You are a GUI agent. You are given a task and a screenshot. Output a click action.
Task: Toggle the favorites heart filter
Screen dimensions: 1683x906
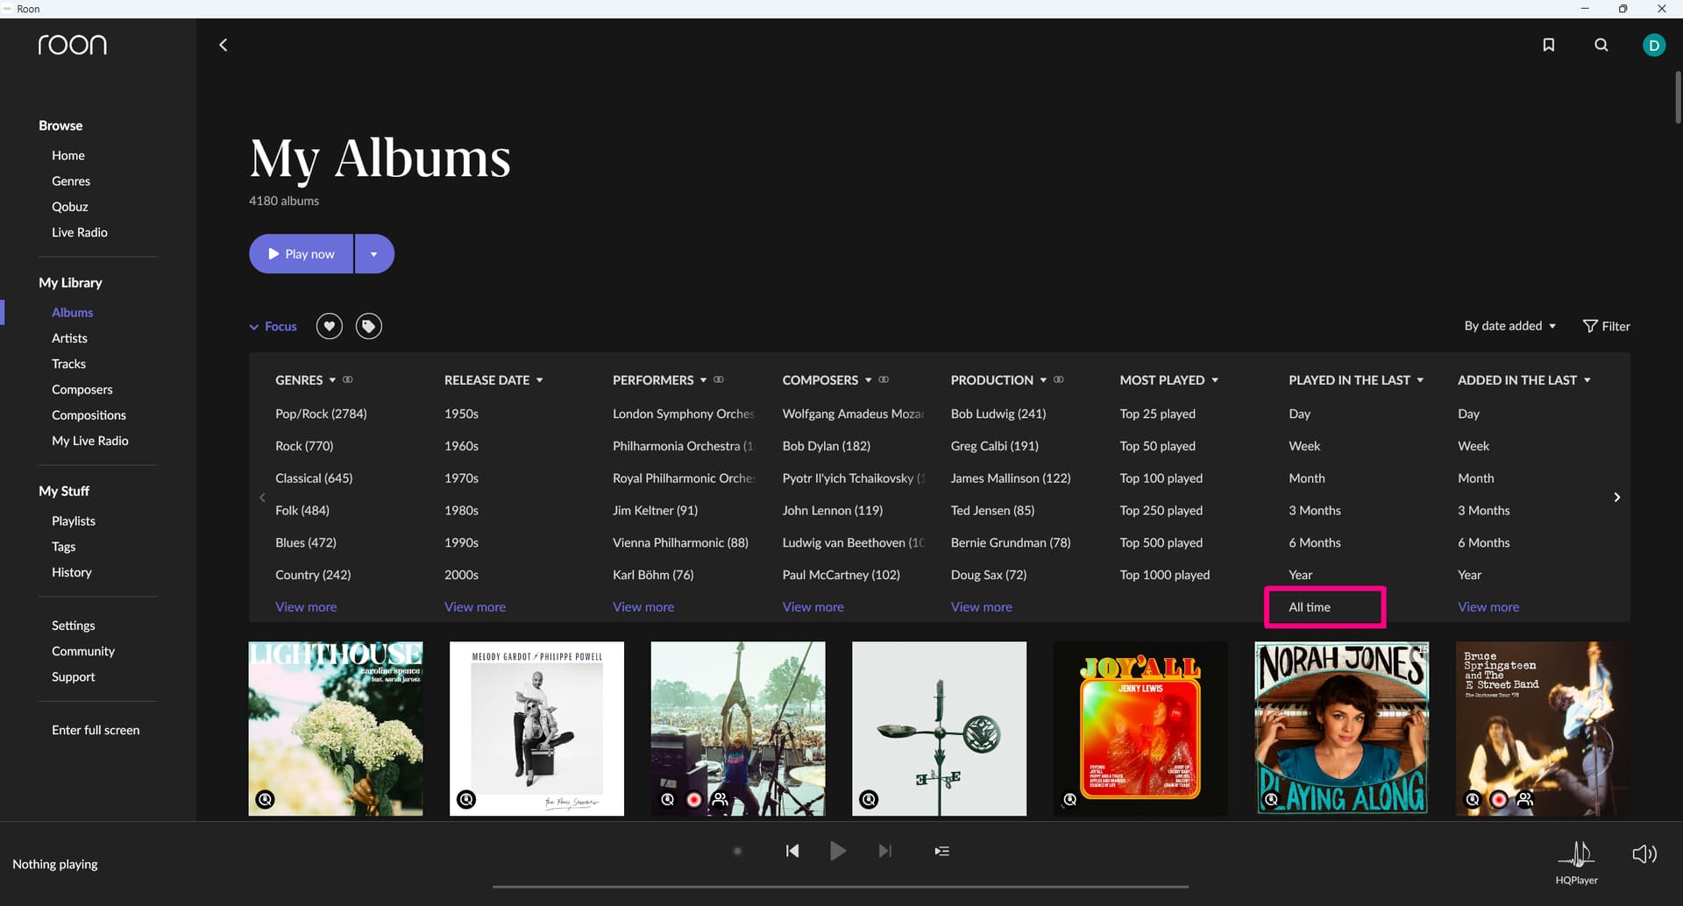(x=329, y=326)
